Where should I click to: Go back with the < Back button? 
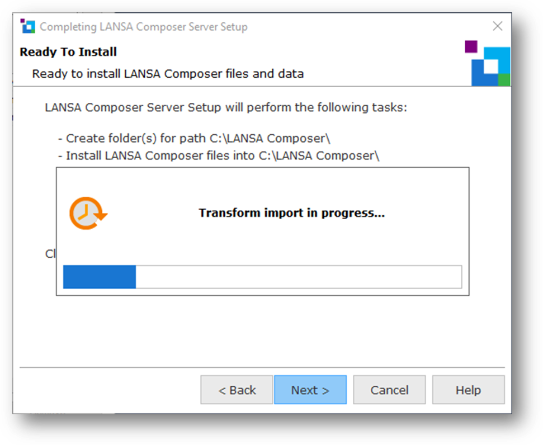[x=237, y=390]
